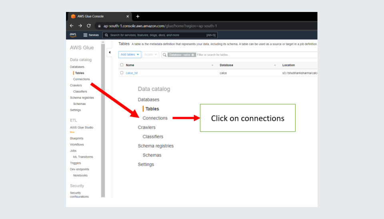Click the tables filter search icon

pyautogui.click(x=164, y=55)
